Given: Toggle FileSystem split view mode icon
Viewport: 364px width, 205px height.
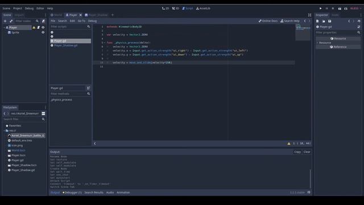Looking at the screenshot, I should point(43,113).
